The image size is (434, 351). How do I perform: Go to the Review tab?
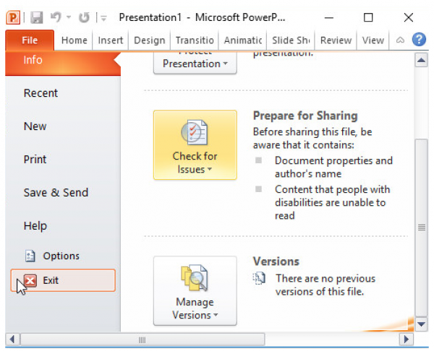336,40
